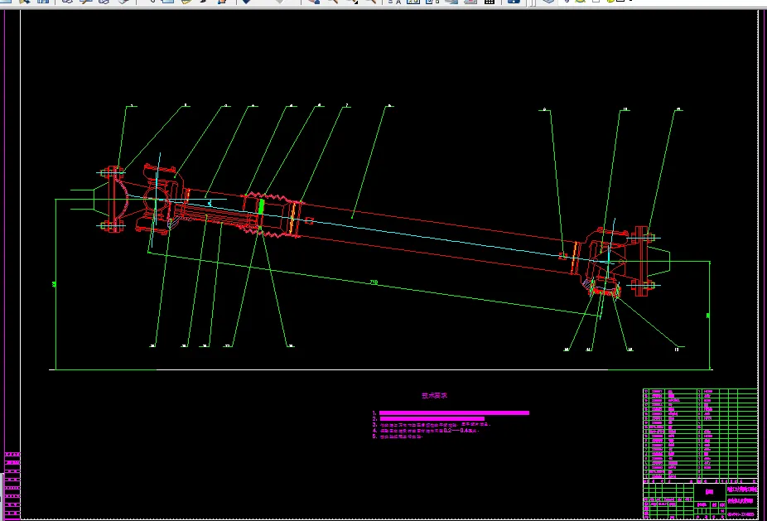Click the magenta revision strip at left margin
This screenshot has width=767, height=521.
point(12,485)
